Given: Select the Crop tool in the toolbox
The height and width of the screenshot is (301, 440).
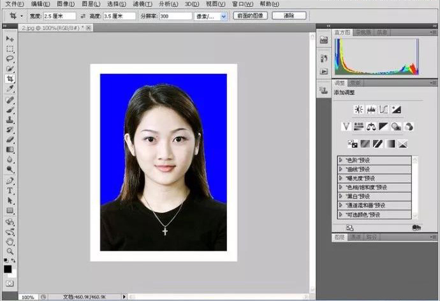Looking at the screenshot, I should click(10, 78).
